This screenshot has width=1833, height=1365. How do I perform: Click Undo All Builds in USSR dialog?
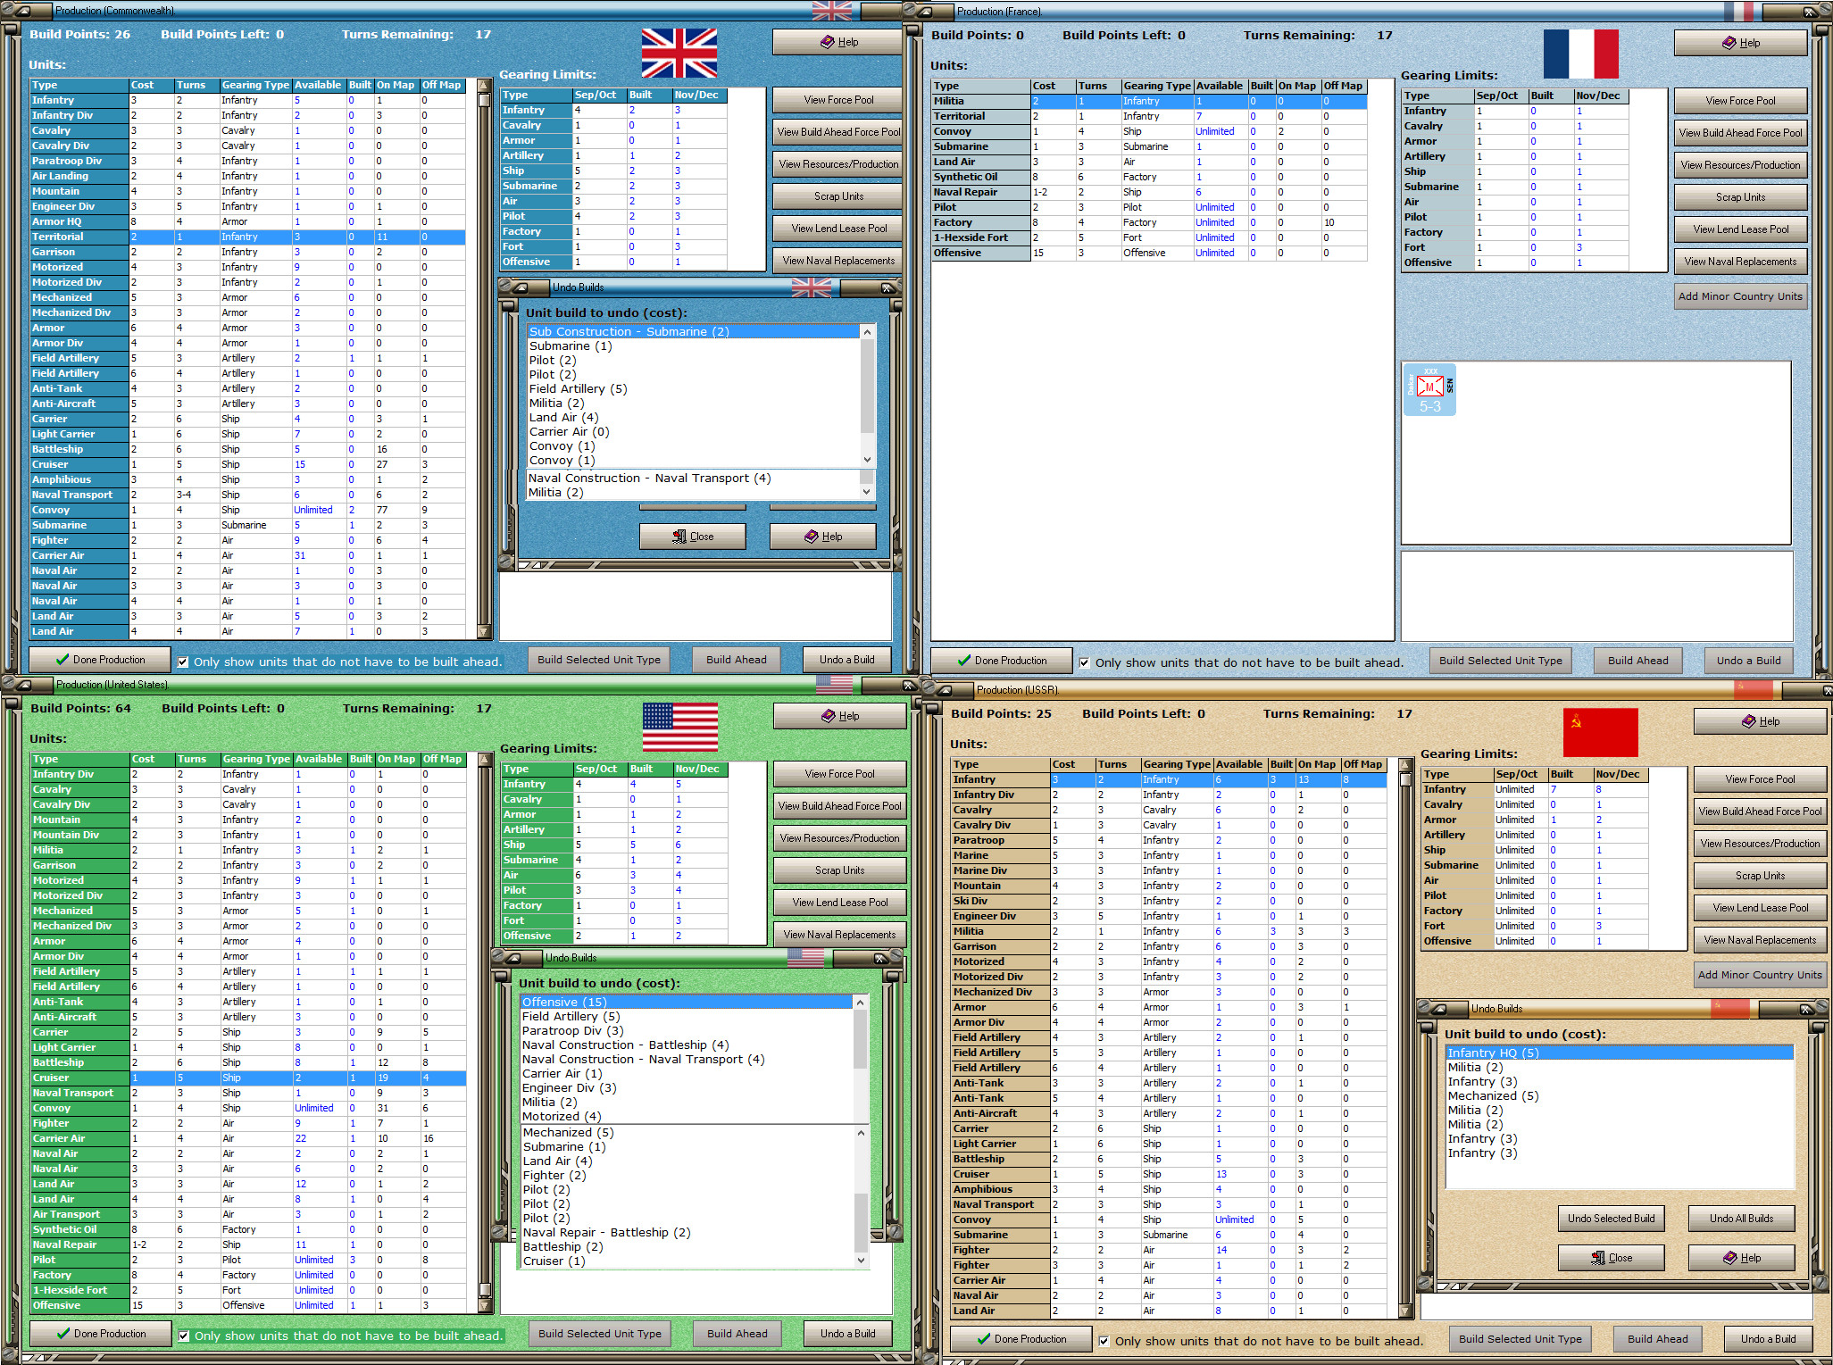coord(1741,1219)
